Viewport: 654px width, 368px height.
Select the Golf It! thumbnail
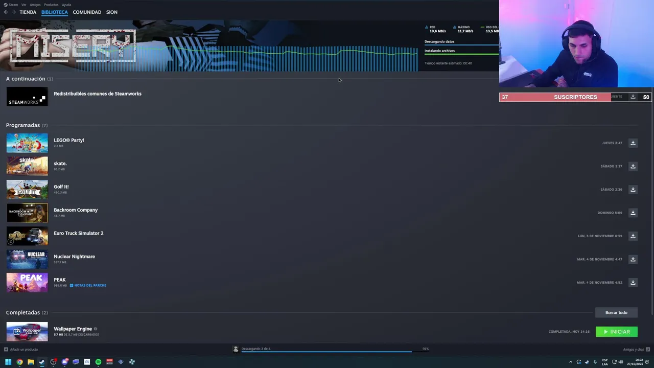27,190
